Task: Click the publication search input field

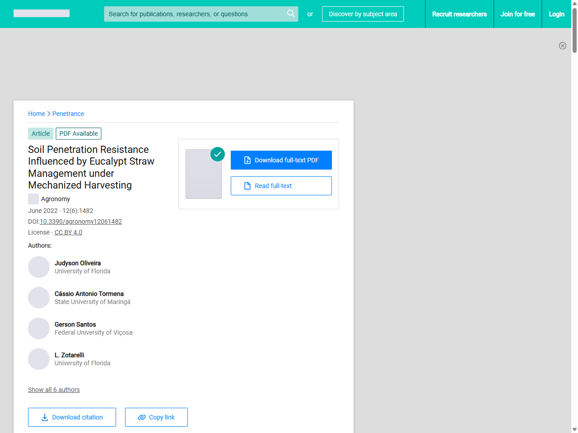Action: click(x=194, y=14)
